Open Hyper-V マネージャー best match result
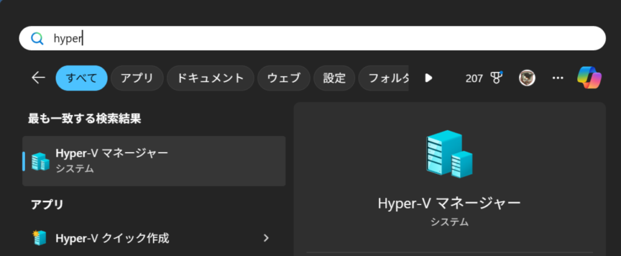Viewport: 621px width, 256px height. click(x=154, y=161)
